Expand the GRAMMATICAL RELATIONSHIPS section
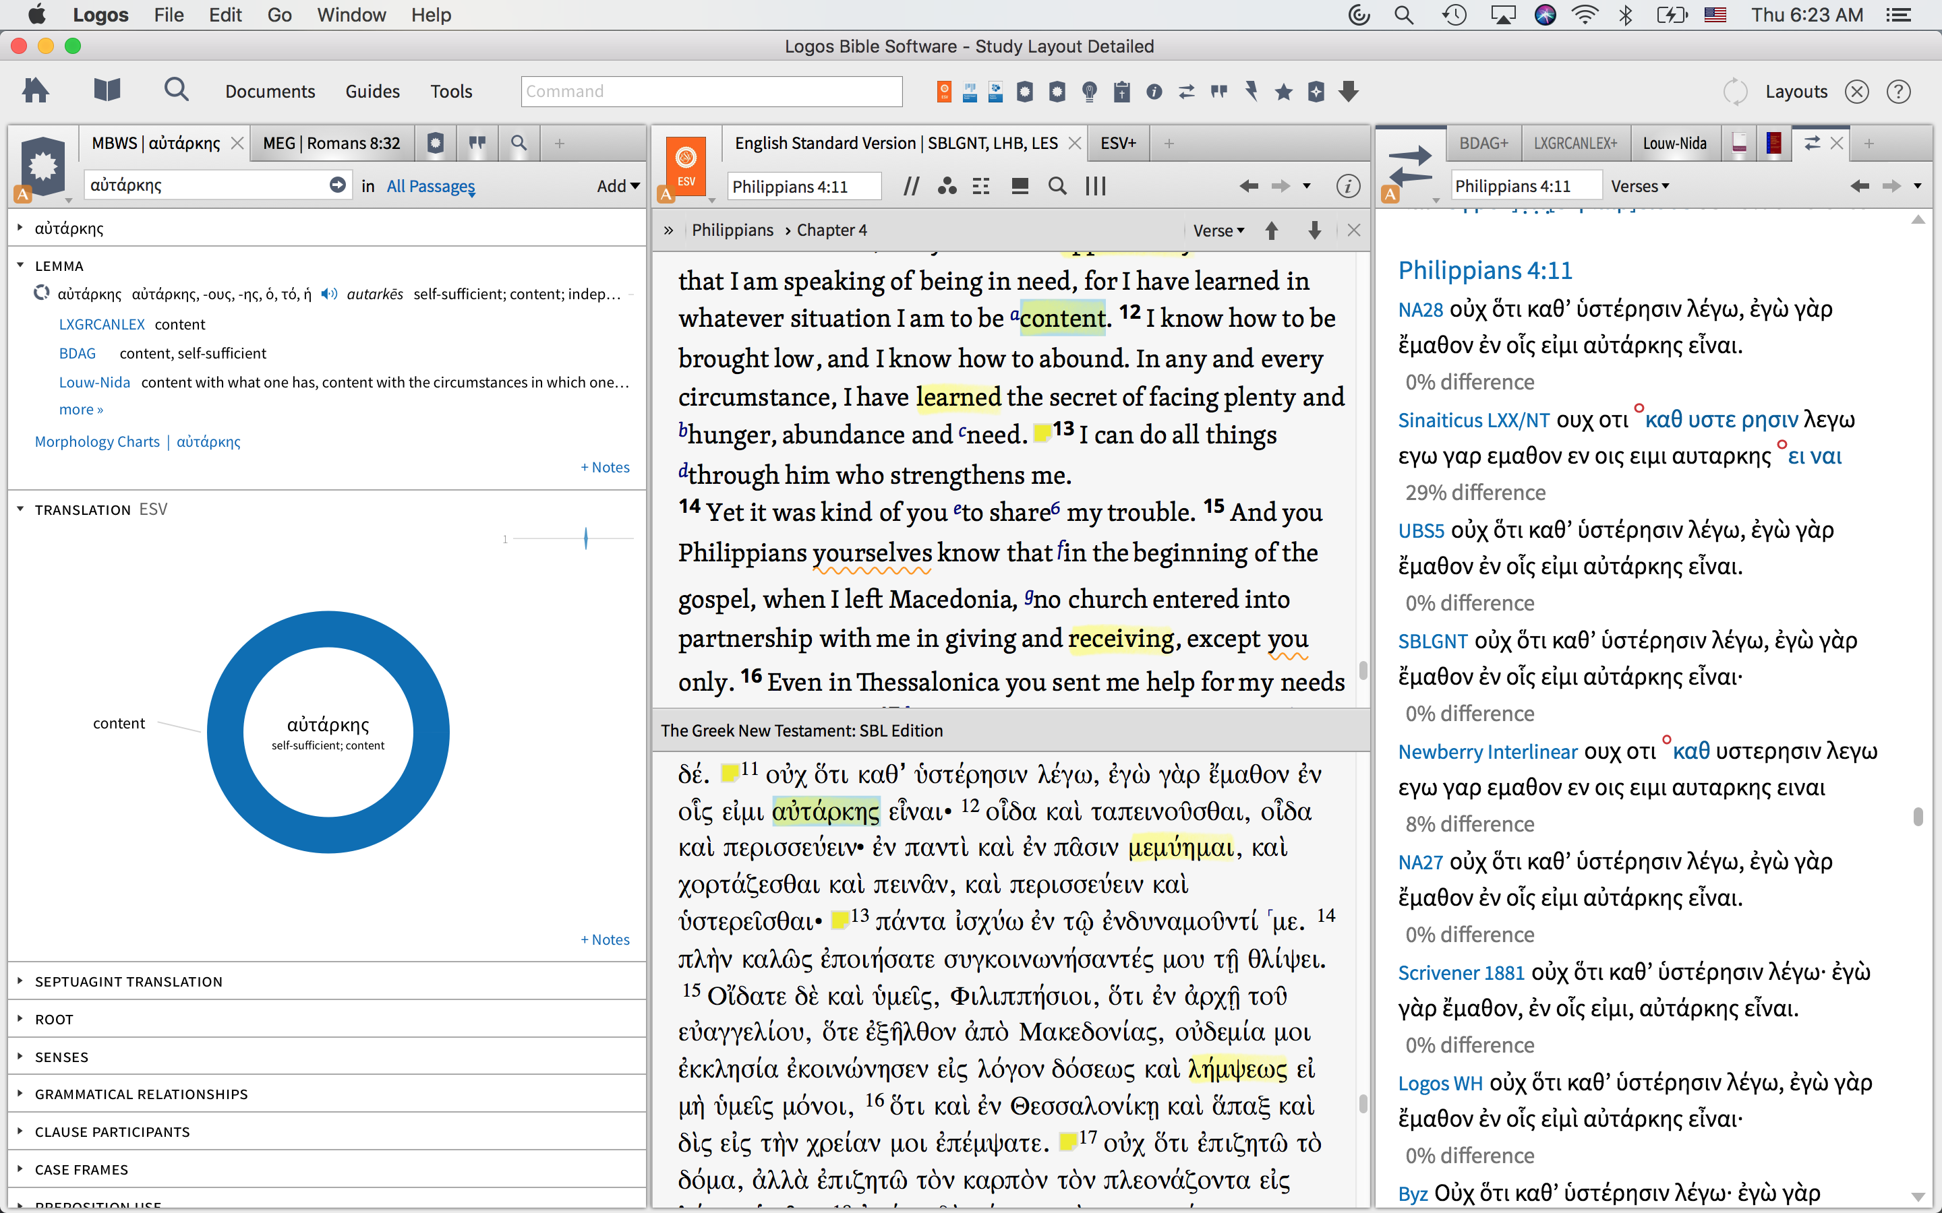Viewport: 1942px width, 1213px height. (20, 1092)
